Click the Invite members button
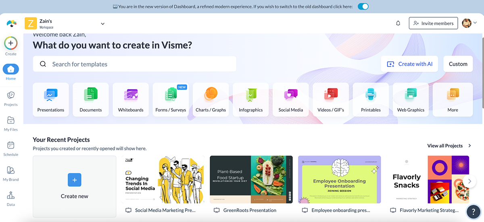484x222 pixels. coord(434,23)
